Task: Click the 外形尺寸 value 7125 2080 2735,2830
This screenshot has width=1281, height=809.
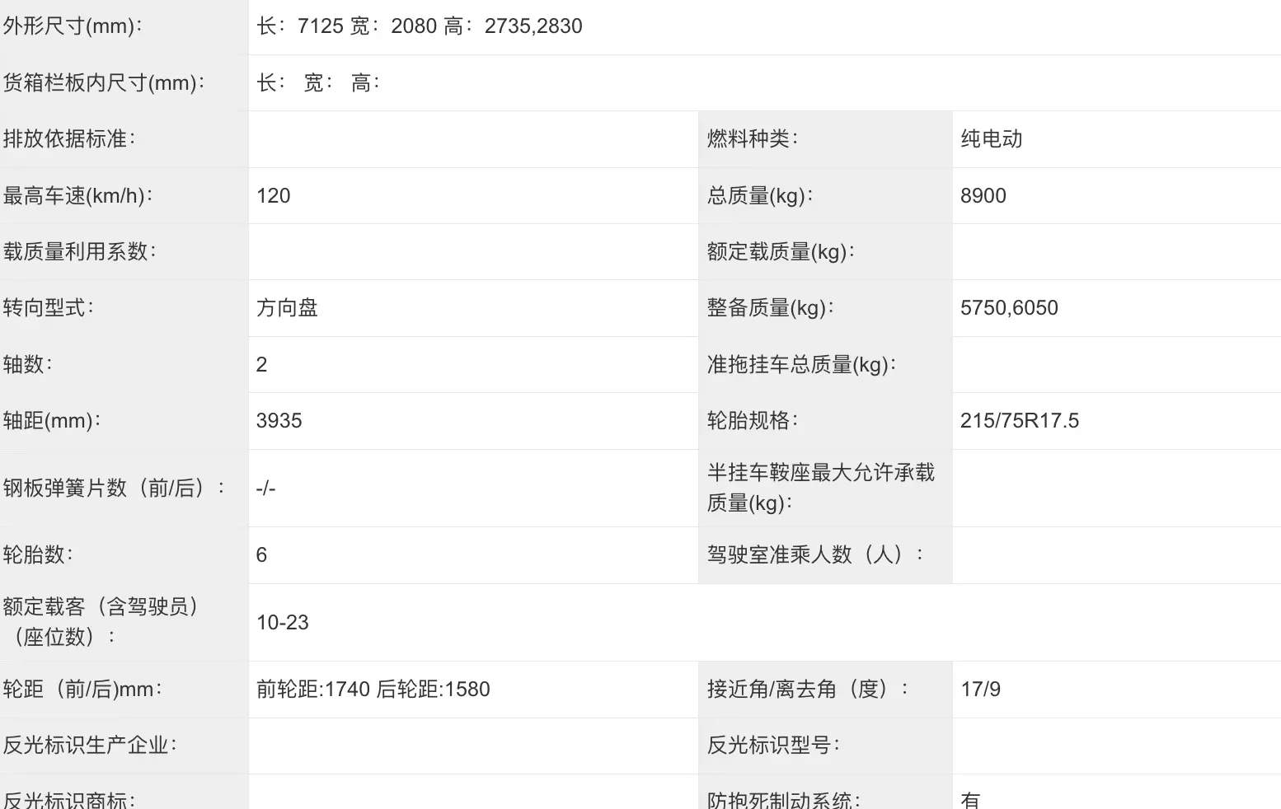Action: [x=419, y=26]
